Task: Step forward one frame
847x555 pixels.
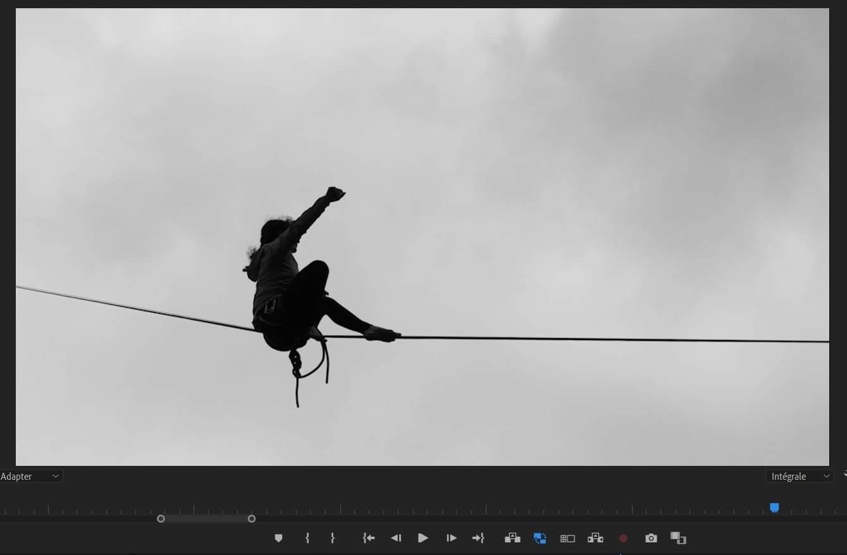Action: click(x=451, y=538)
